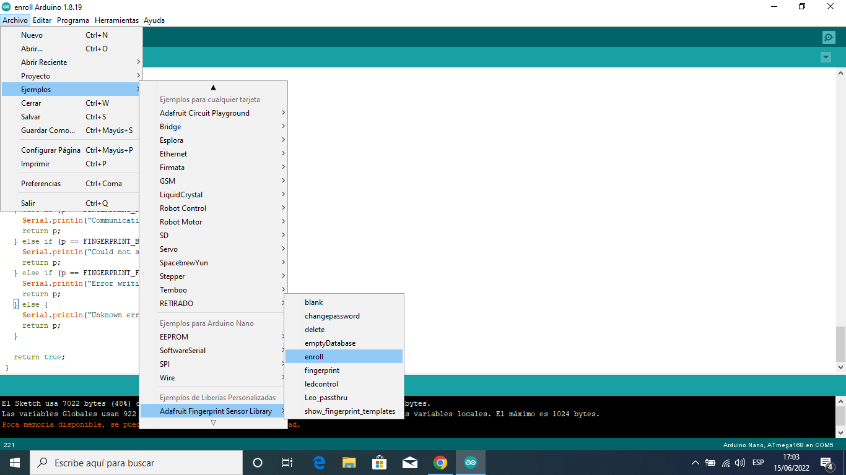The image size is (846, 475).
Task: Click Salvar menu entry
Action: [x=72, y=117]
